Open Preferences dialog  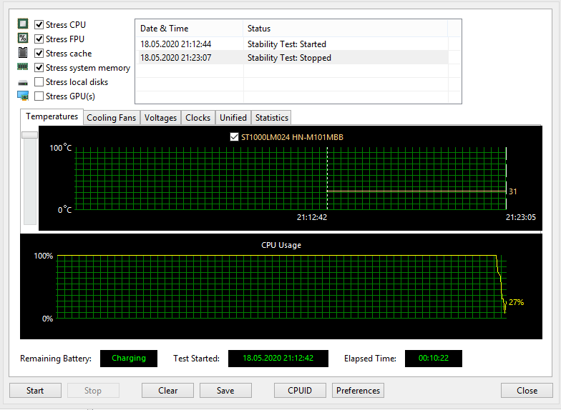click(x=358, y=391)
